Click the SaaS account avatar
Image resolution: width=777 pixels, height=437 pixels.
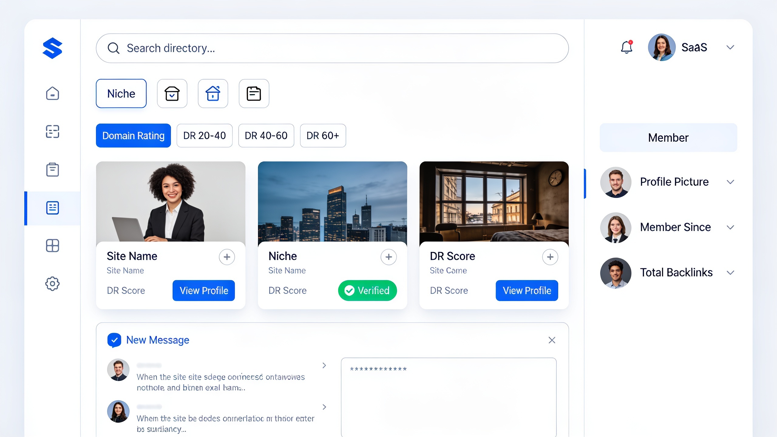tap(662, 47)
